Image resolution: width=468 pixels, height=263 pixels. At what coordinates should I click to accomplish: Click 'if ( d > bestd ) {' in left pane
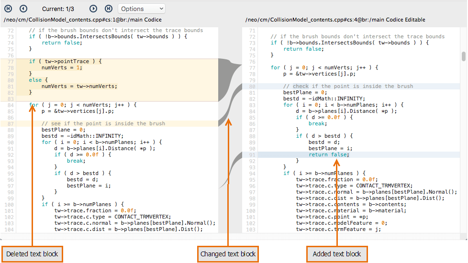click(83, 173)
